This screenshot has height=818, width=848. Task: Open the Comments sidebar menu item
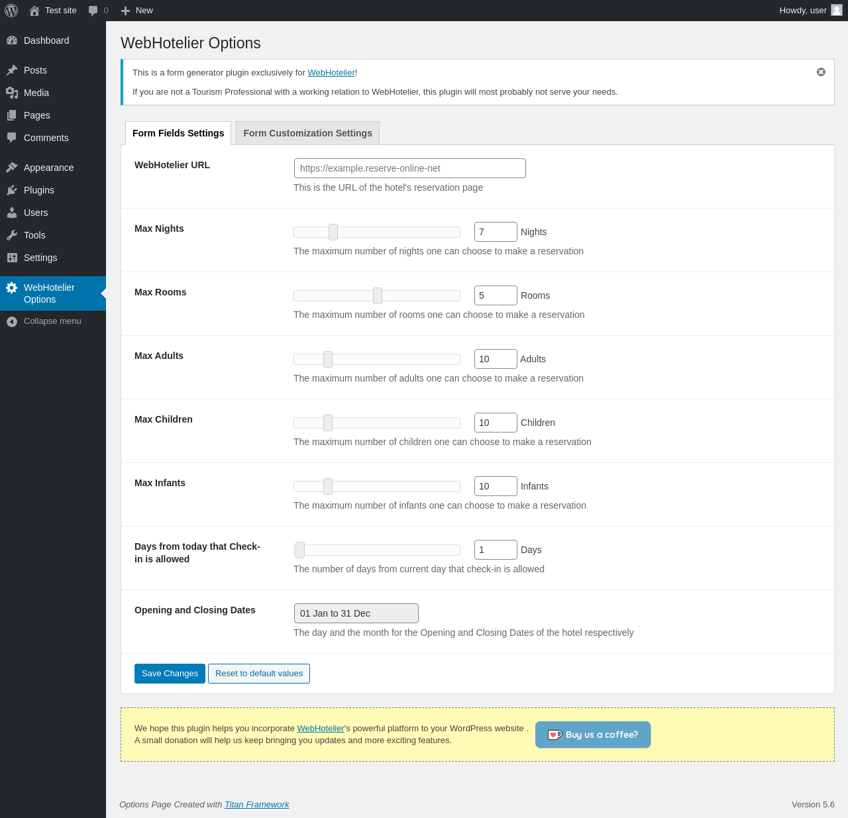[x=53, y=138]
